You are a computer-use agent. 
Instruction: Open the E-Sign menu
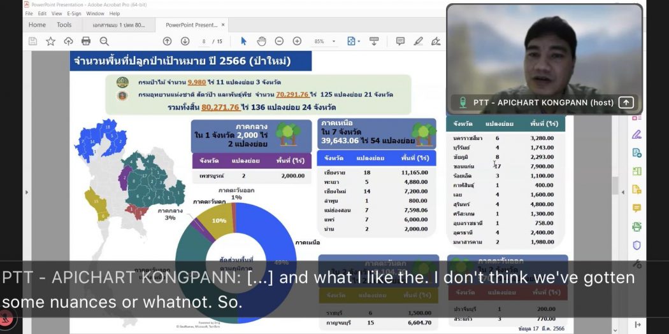tap(74, 13)
